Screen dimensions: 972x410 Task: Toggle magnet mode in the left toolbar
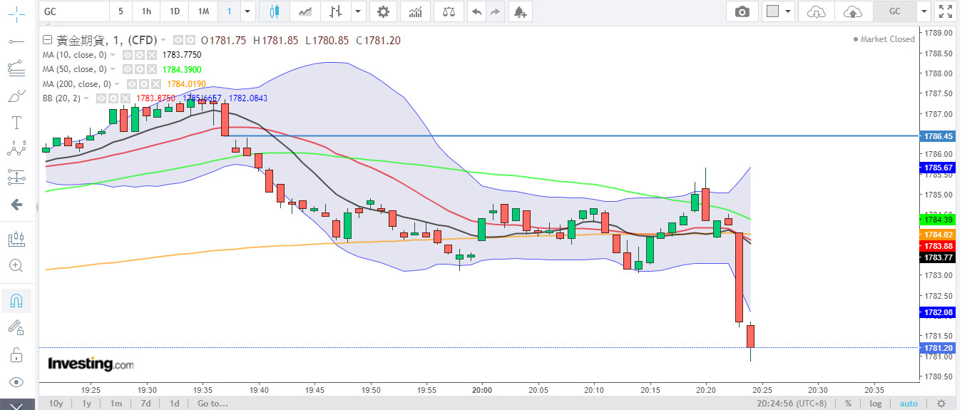(16, 301)
